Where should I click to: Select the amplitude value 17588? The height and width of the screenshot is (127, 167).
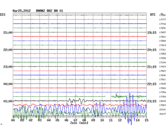(163, 41)
